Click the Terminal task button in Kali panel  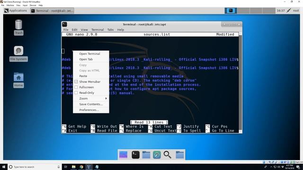52,11
